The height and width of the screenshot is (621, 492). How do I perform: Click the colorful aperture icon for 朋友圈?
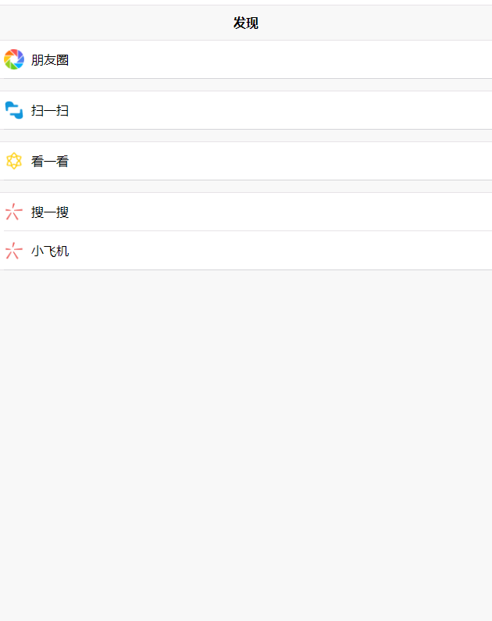click(14, 59)
